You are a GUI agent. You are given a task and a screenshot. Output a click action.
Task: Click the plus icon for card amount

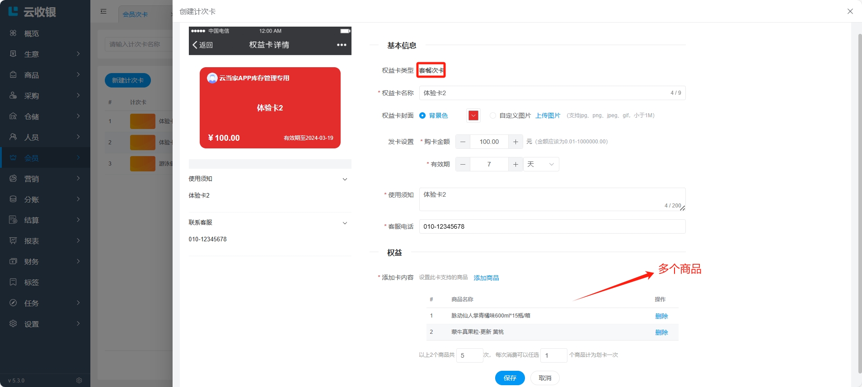click(x=515, y=142)
